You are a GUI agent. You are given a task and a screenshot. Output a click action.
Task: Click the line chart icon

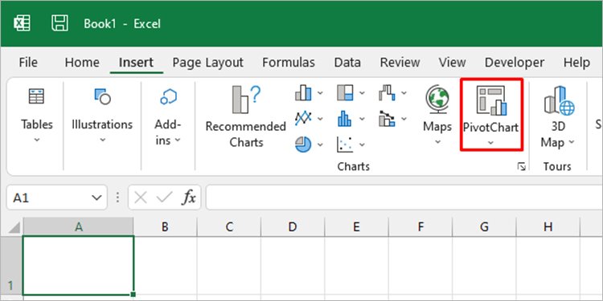(x=303, y=118)
